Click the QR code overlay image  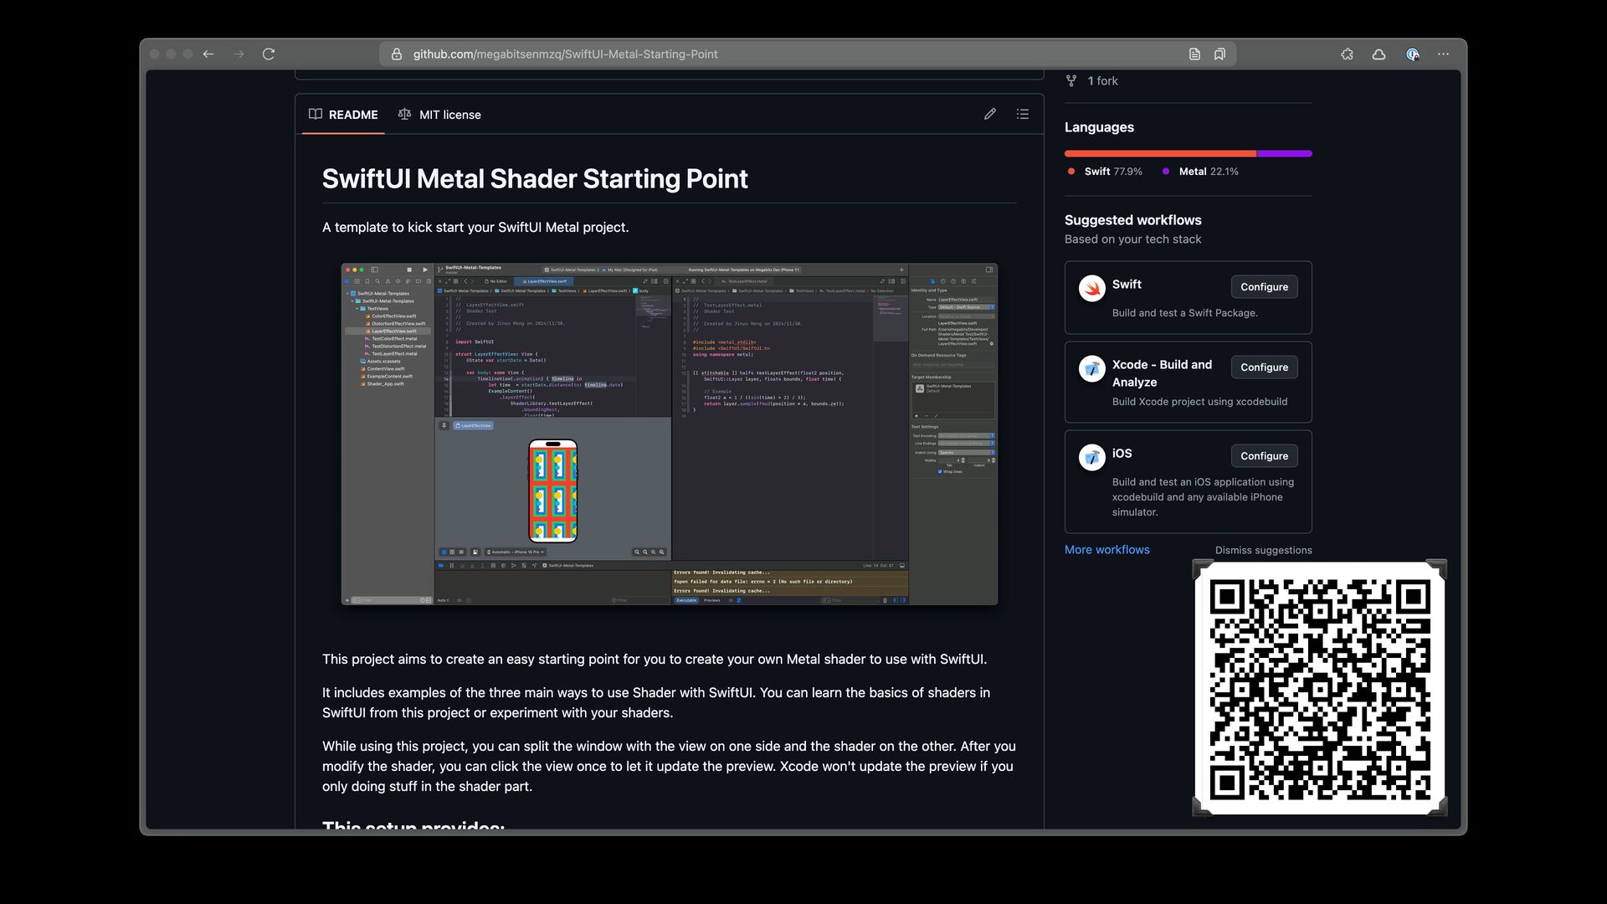1320,688
